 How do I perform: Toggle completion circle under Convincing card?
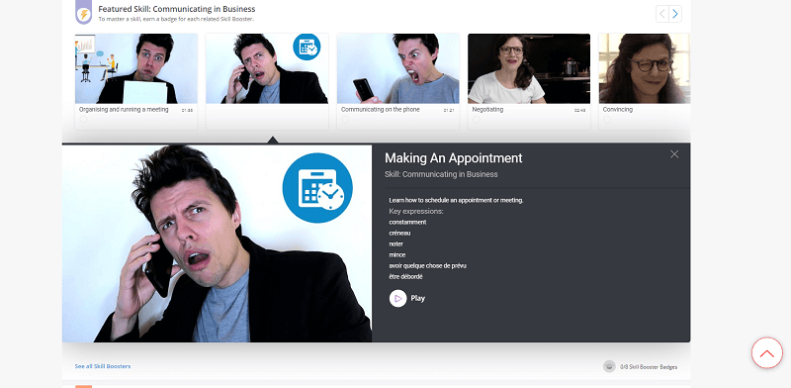click(x=607, y=120)
